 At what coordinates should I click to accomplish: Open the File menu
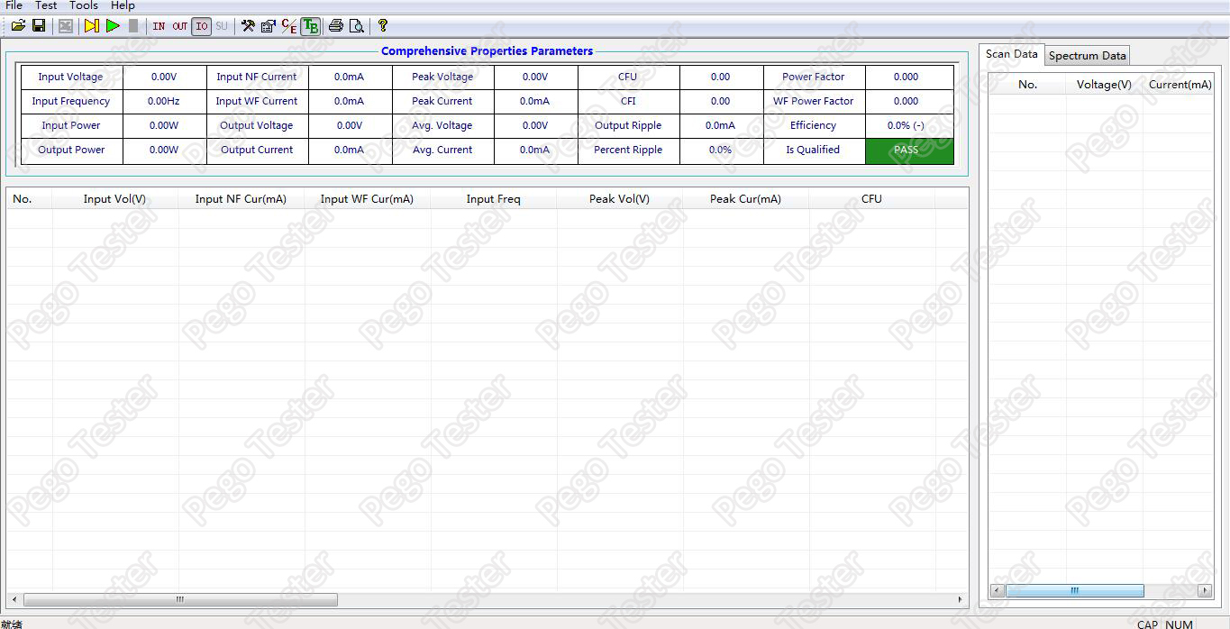pos(14,5)
